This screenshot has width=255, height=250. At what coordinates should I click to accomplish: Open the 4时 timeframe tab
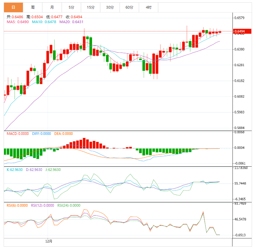point(149,7)
